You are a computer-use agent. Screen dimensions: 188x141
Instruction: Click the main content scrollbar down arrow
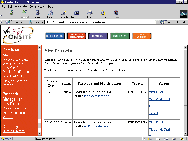click(x=185, y=134)
